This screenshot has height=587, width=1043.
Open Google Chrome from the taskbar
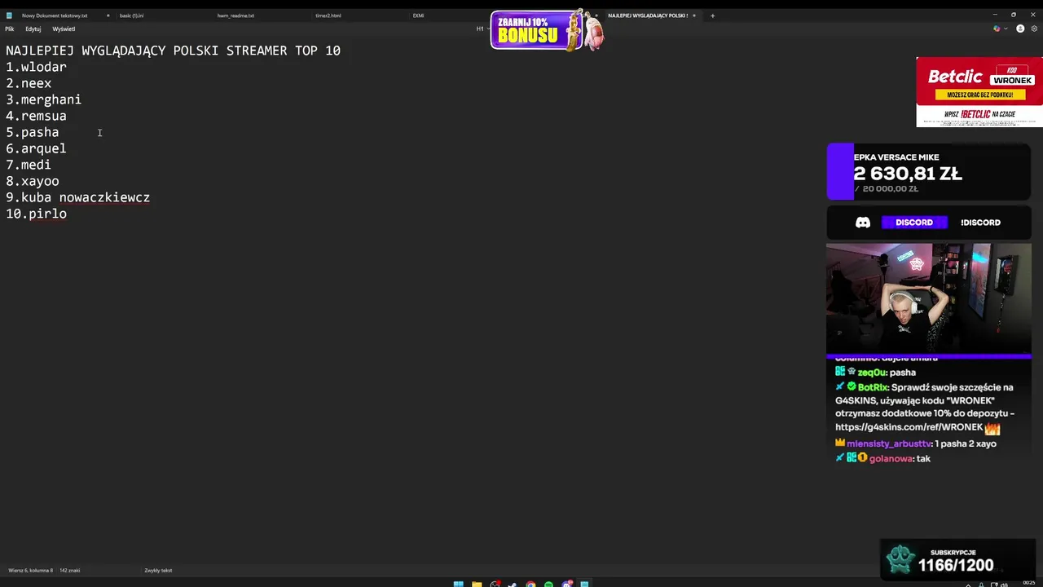(x=530, y=584)
